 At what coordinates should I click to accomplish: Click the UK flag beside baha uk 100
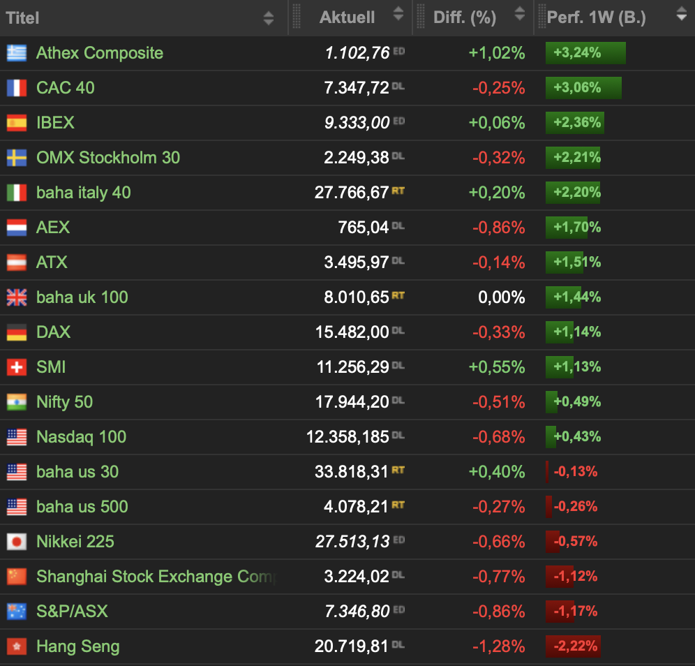coord(17,297)
